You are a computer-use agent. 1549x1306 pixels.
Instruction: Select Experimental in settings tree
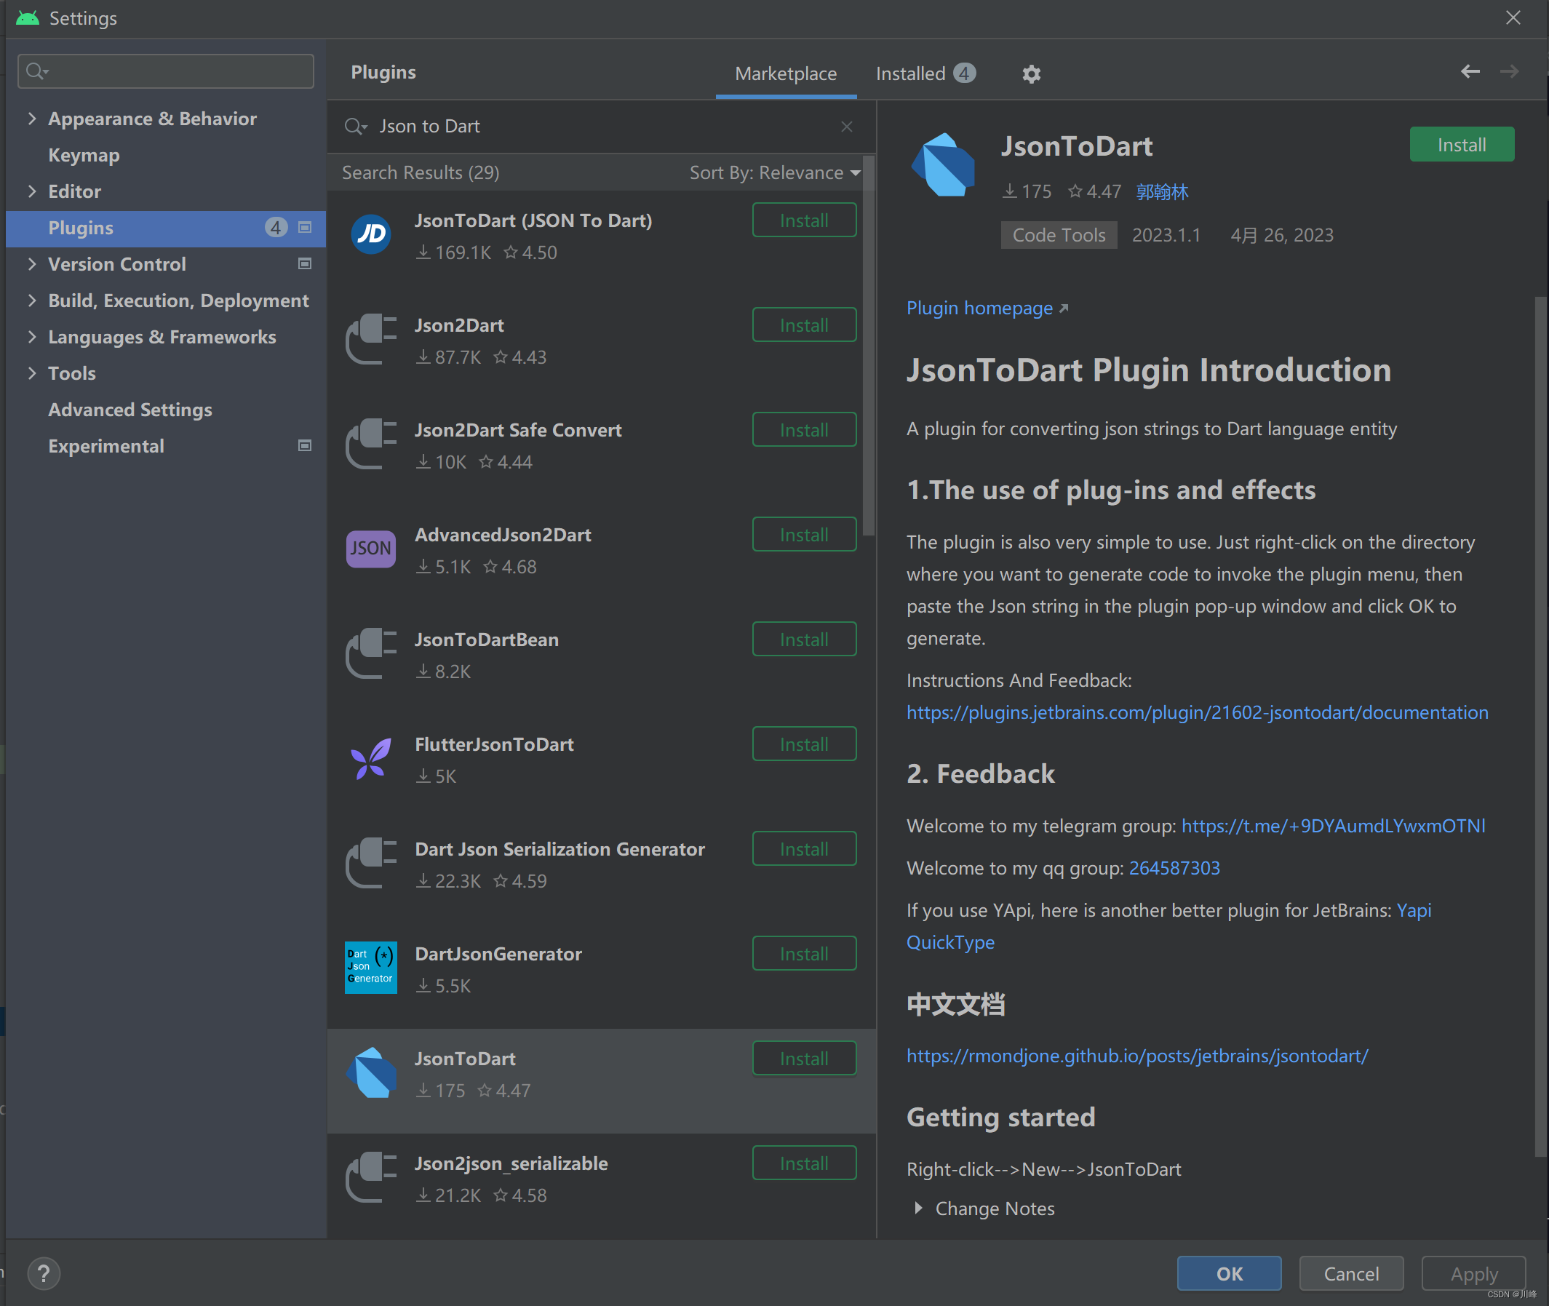(106, 446)
